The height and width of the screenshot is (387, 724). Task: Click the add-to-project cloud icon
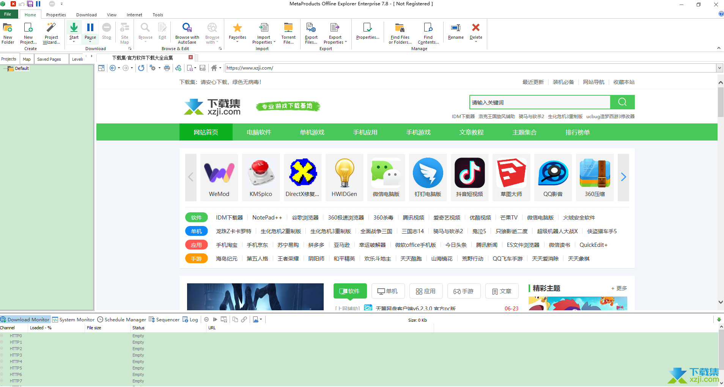click(x=178, y=68)
